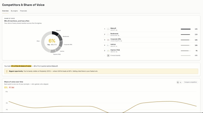This screenshot has height=113, width=203.
Task: Select the Bestbrands brand name
Action: point(114,34)
